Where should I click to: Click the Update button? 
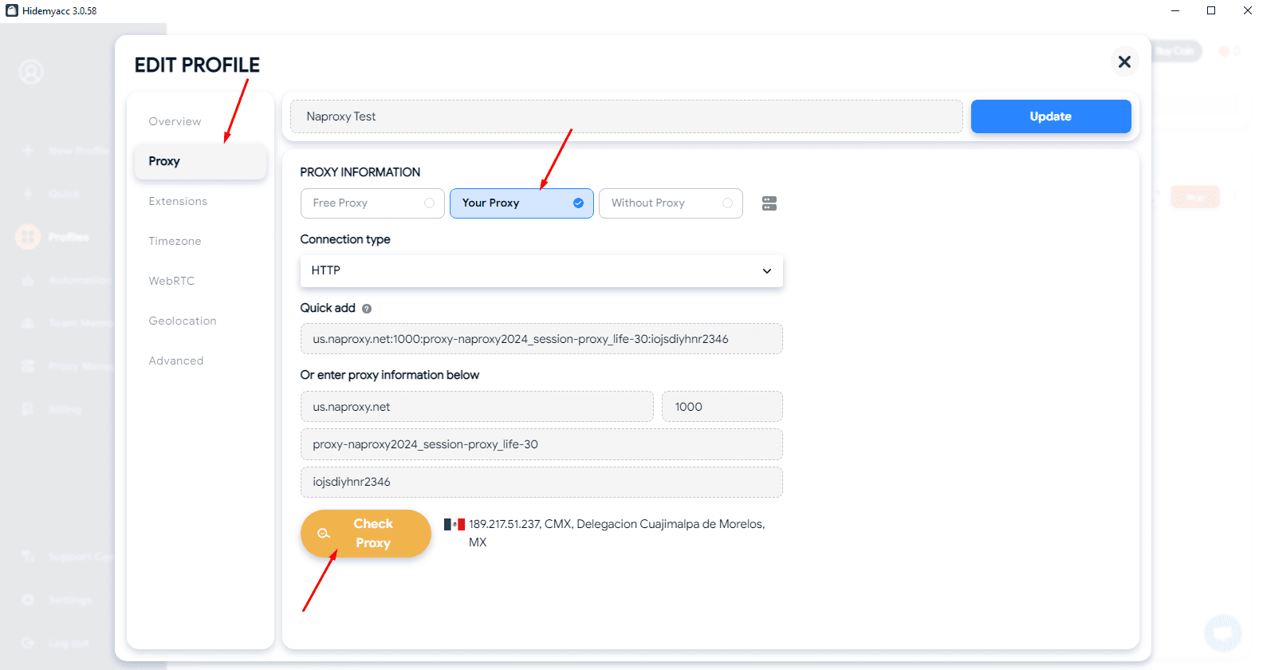[1051, 116]
